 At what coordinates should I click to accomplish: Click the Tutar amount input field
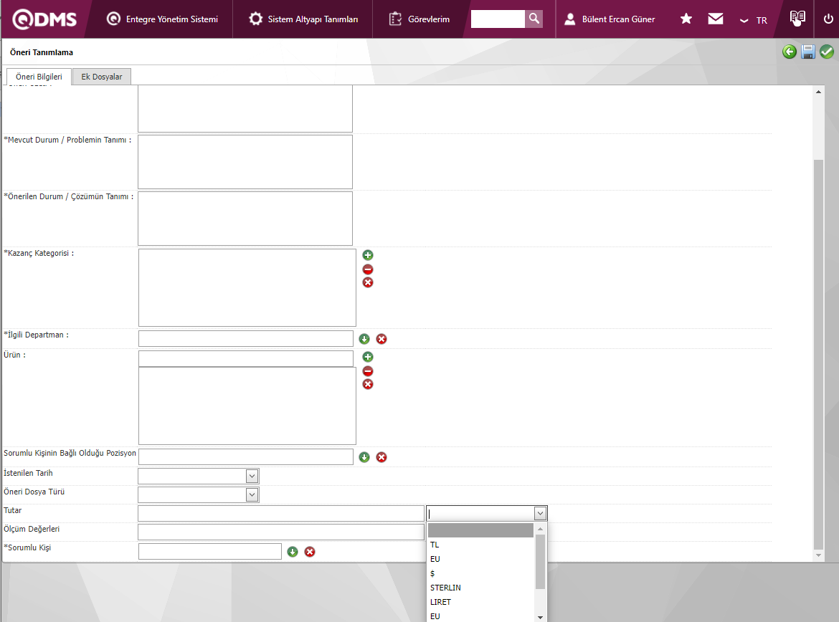[281, 513]
